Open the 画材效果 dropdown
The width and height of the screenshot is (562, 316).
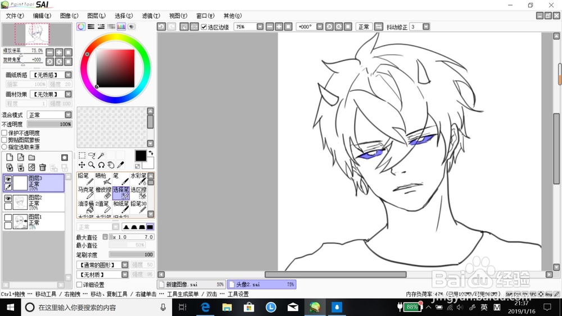tap(68, 94)
